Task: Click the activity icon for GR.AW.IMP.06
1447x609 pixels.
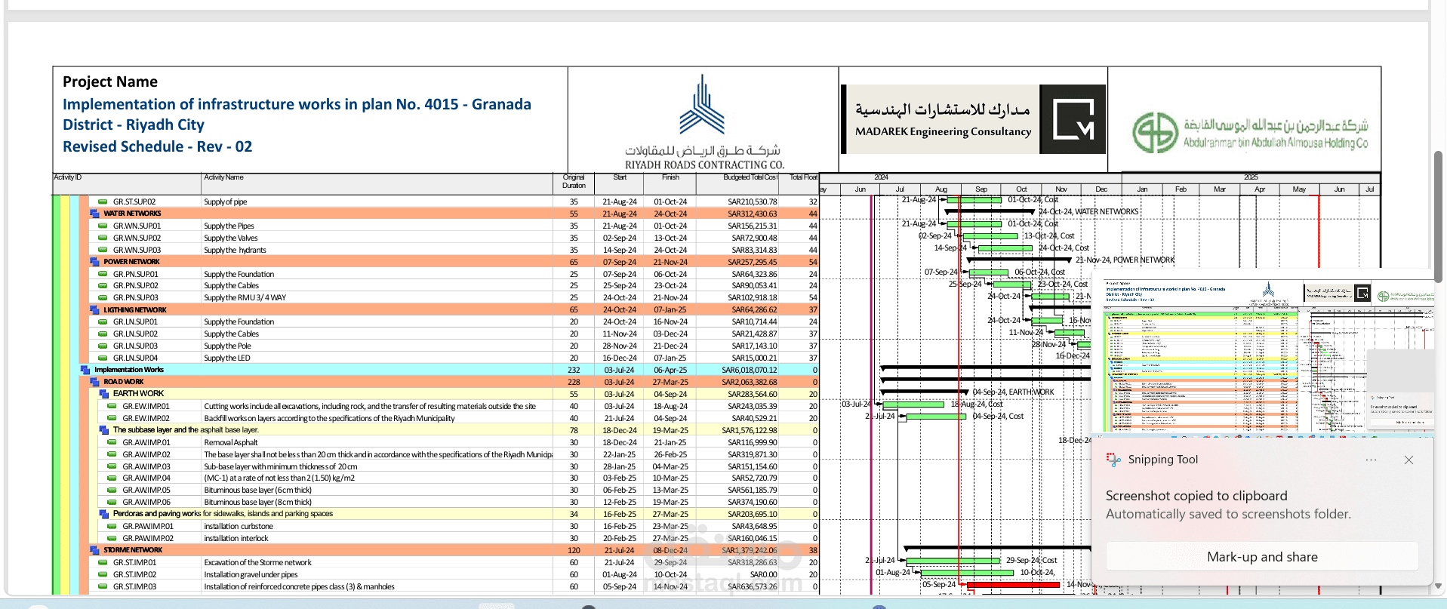Action: point(112,502)
